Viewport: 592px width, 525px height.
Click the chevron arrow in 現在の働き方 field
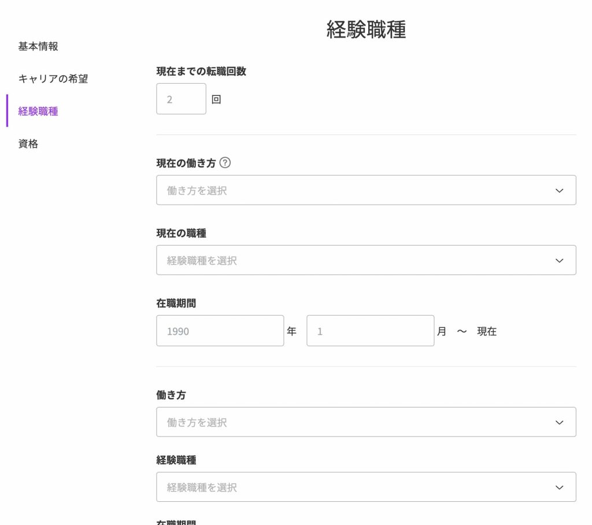click(559, 190)
